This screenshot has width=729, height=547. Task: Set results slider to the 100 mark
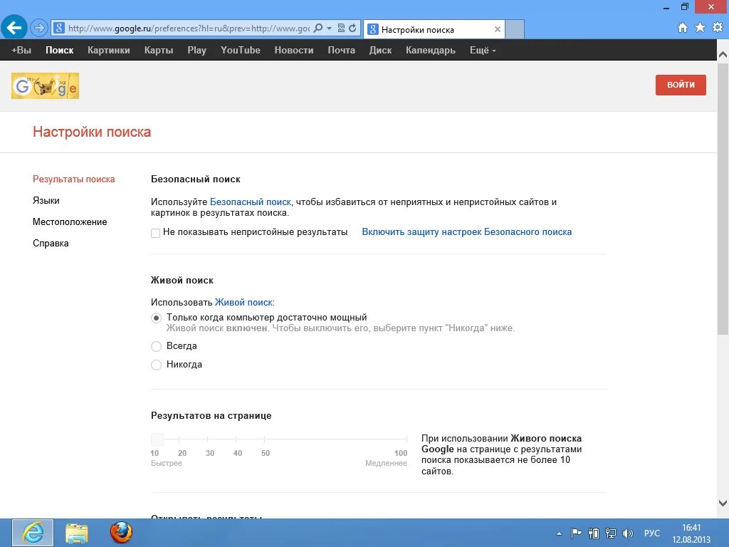[x=407, y=439]
